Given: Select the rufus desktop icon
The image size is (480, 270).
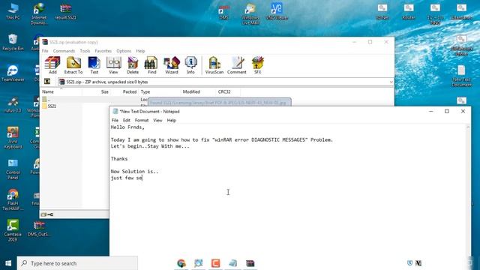Looking at the screenshot, I should coord(13,104).
